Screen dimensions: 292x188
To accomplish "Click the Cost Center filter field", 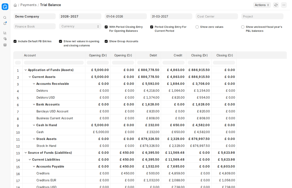I will click(217, 16).
